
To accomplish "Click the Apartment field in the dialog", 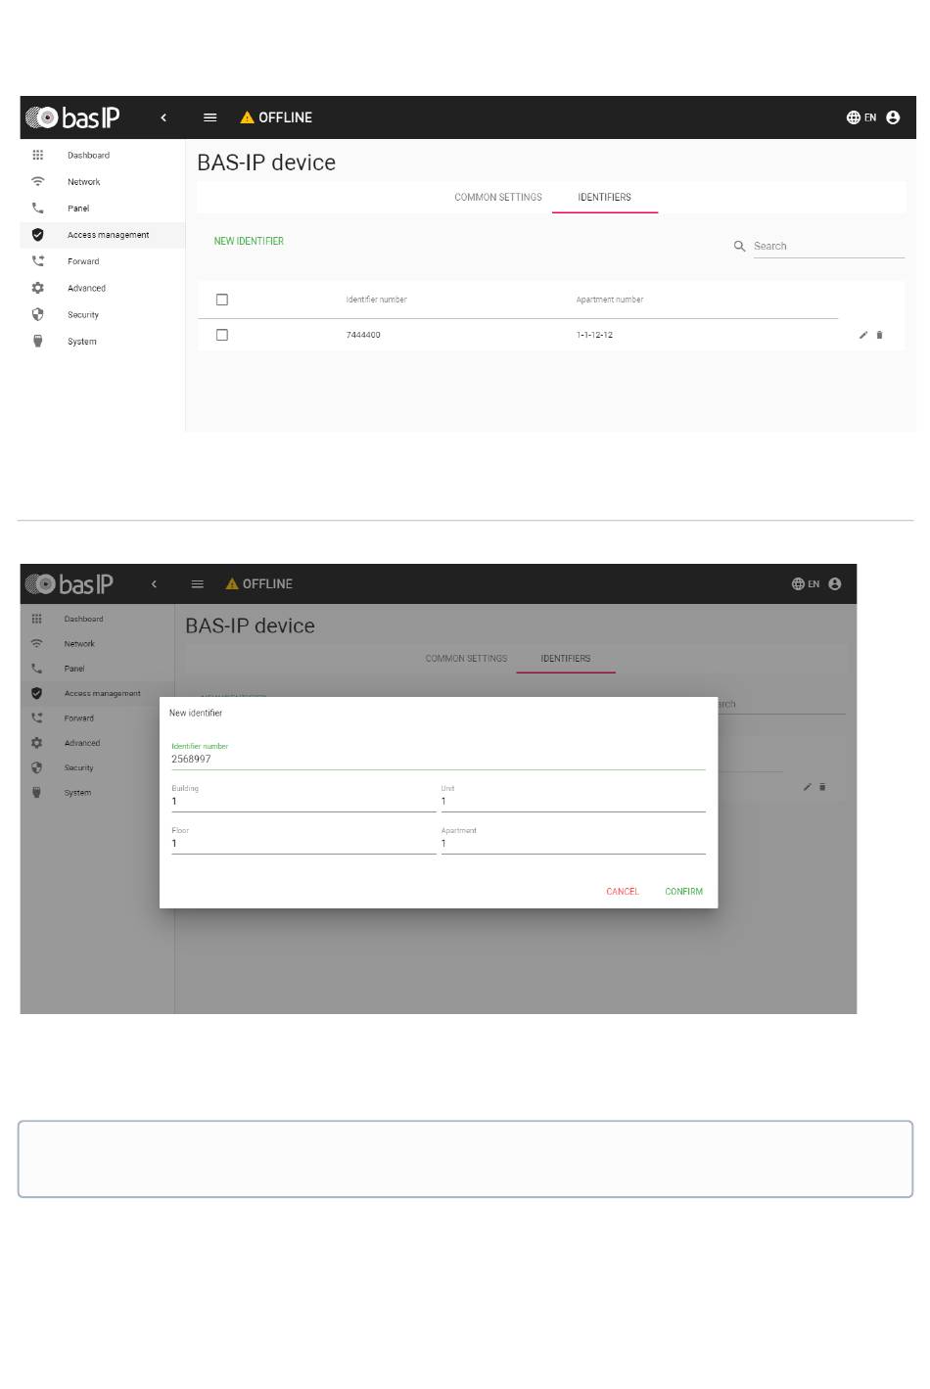I will [x=573, y=843].
